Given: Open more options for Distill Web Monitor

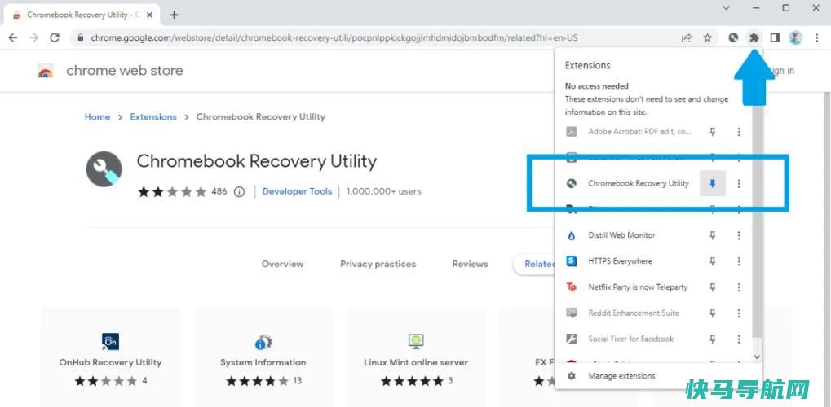Looking at the screenshot, I should [739, 235].
